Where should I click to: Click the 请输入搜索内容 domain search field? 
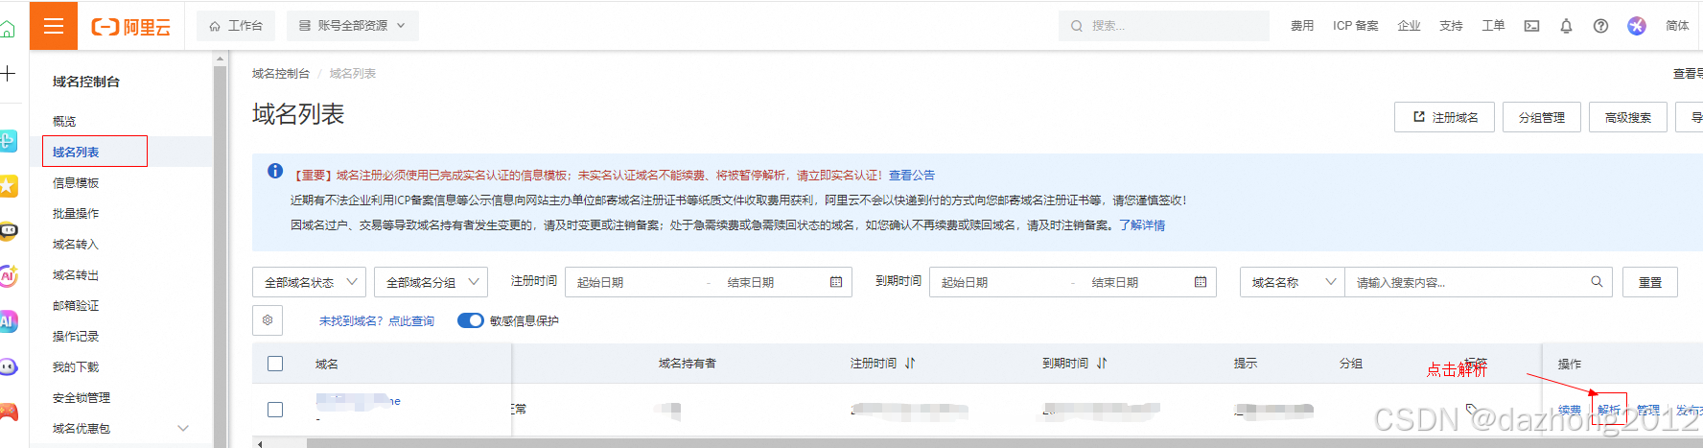click(x=1467, y=282)
